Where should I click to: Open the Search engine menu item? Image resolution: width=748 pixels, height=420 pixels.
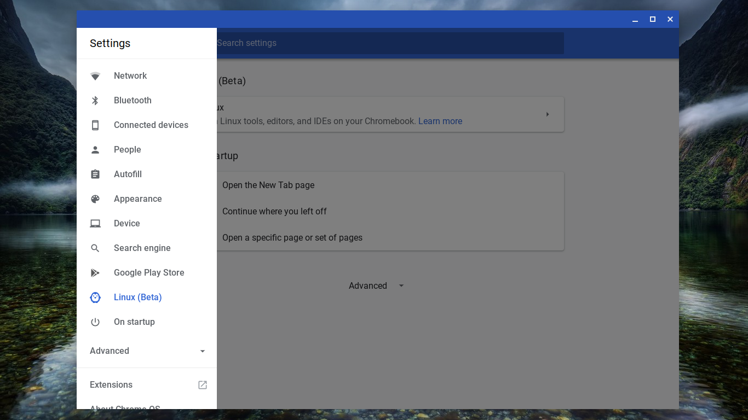(142, 248)
